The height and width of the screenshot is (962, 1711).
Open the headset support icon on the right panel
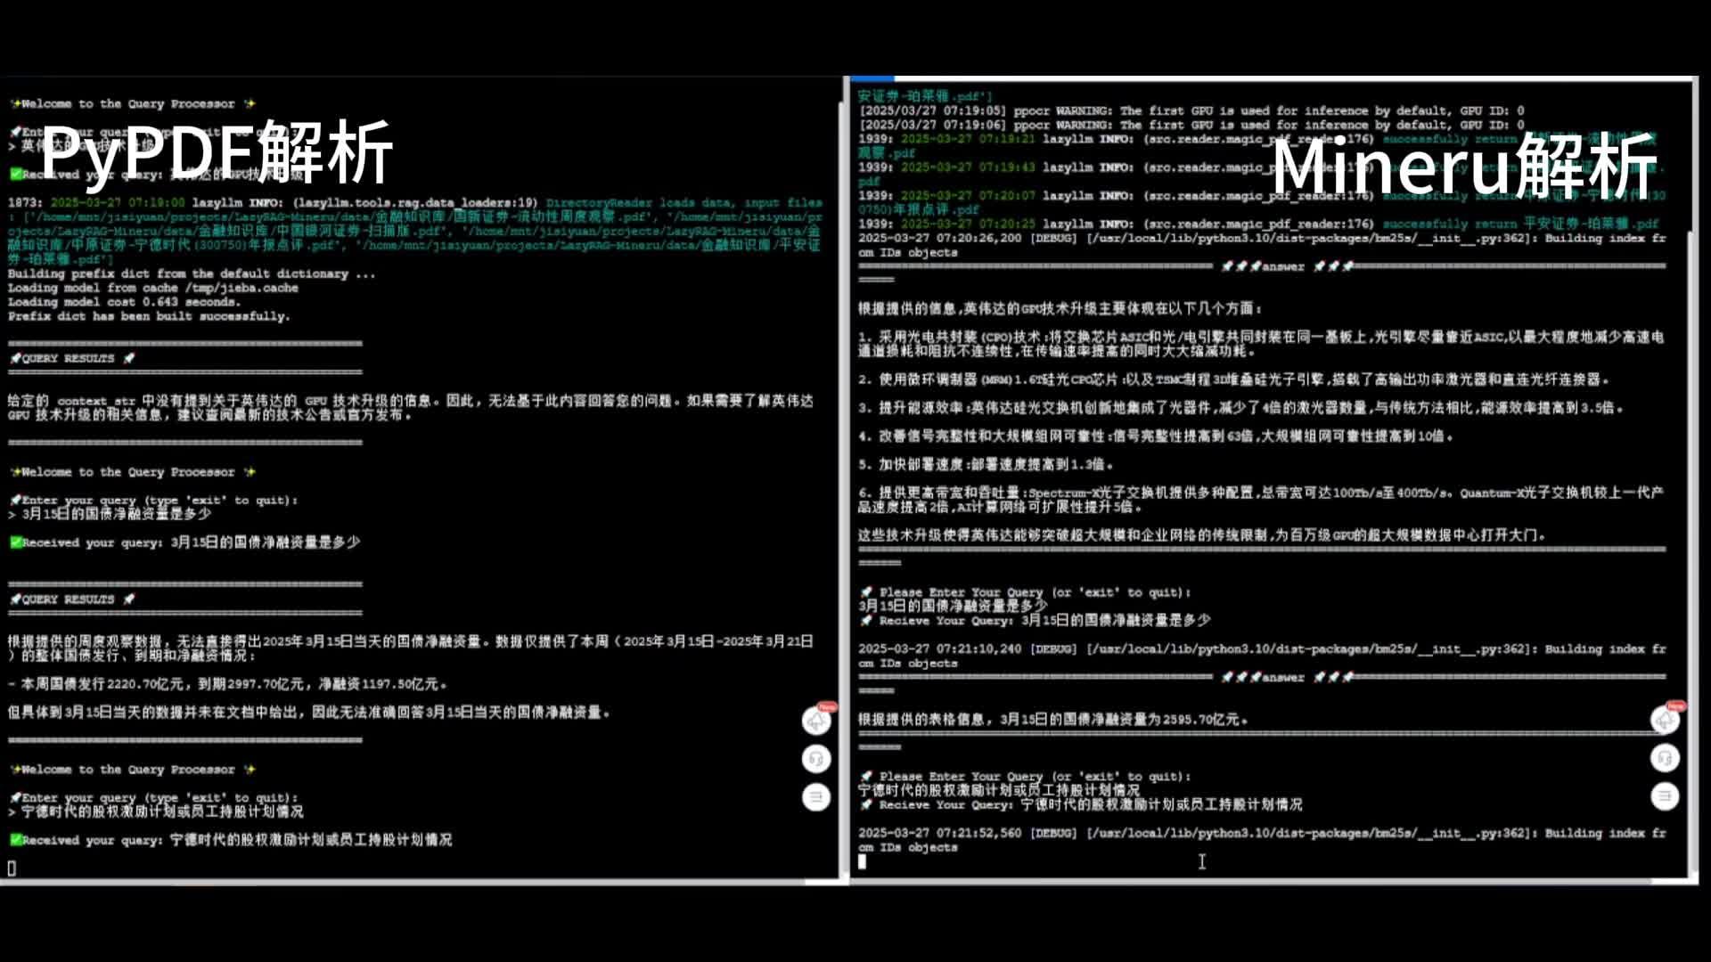(x=1666, y=758)
